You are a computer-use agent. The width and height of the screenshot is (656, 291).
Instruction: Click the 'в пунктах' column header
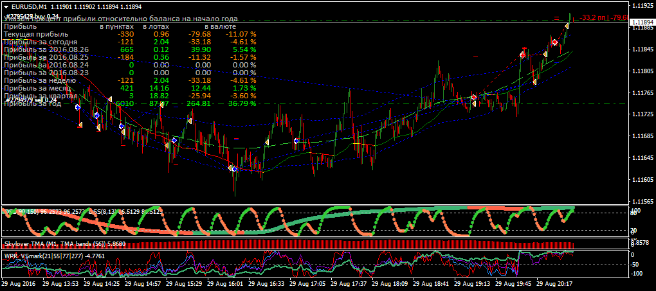click(x=116, y=26)
